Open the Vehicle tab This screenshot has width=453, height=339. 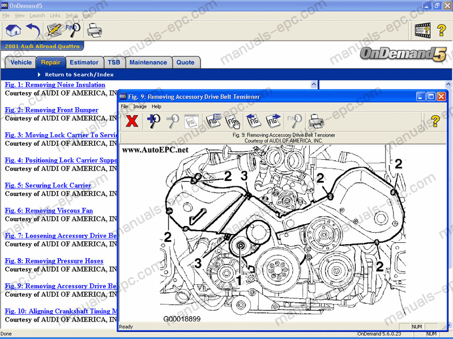click(21, 62)
